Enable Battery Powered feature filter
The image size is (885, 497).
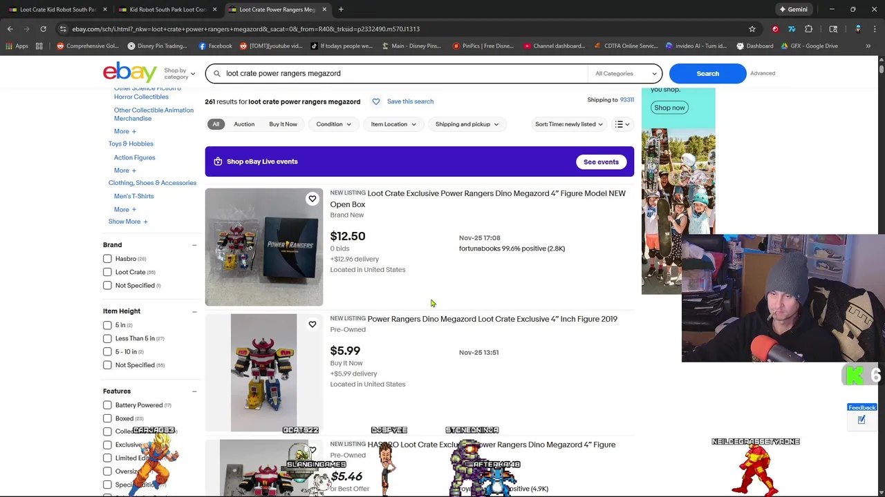(107, 405)
